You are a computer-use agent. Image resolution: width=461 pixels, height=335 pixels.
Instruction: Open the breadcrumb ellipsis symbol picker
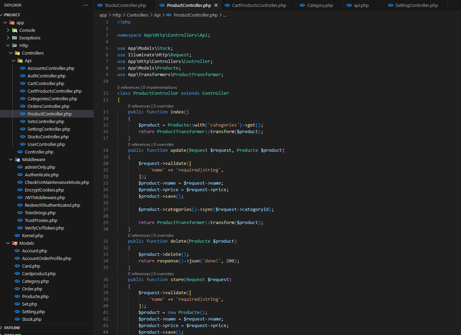pyautogui.click(x=225, y=15)
